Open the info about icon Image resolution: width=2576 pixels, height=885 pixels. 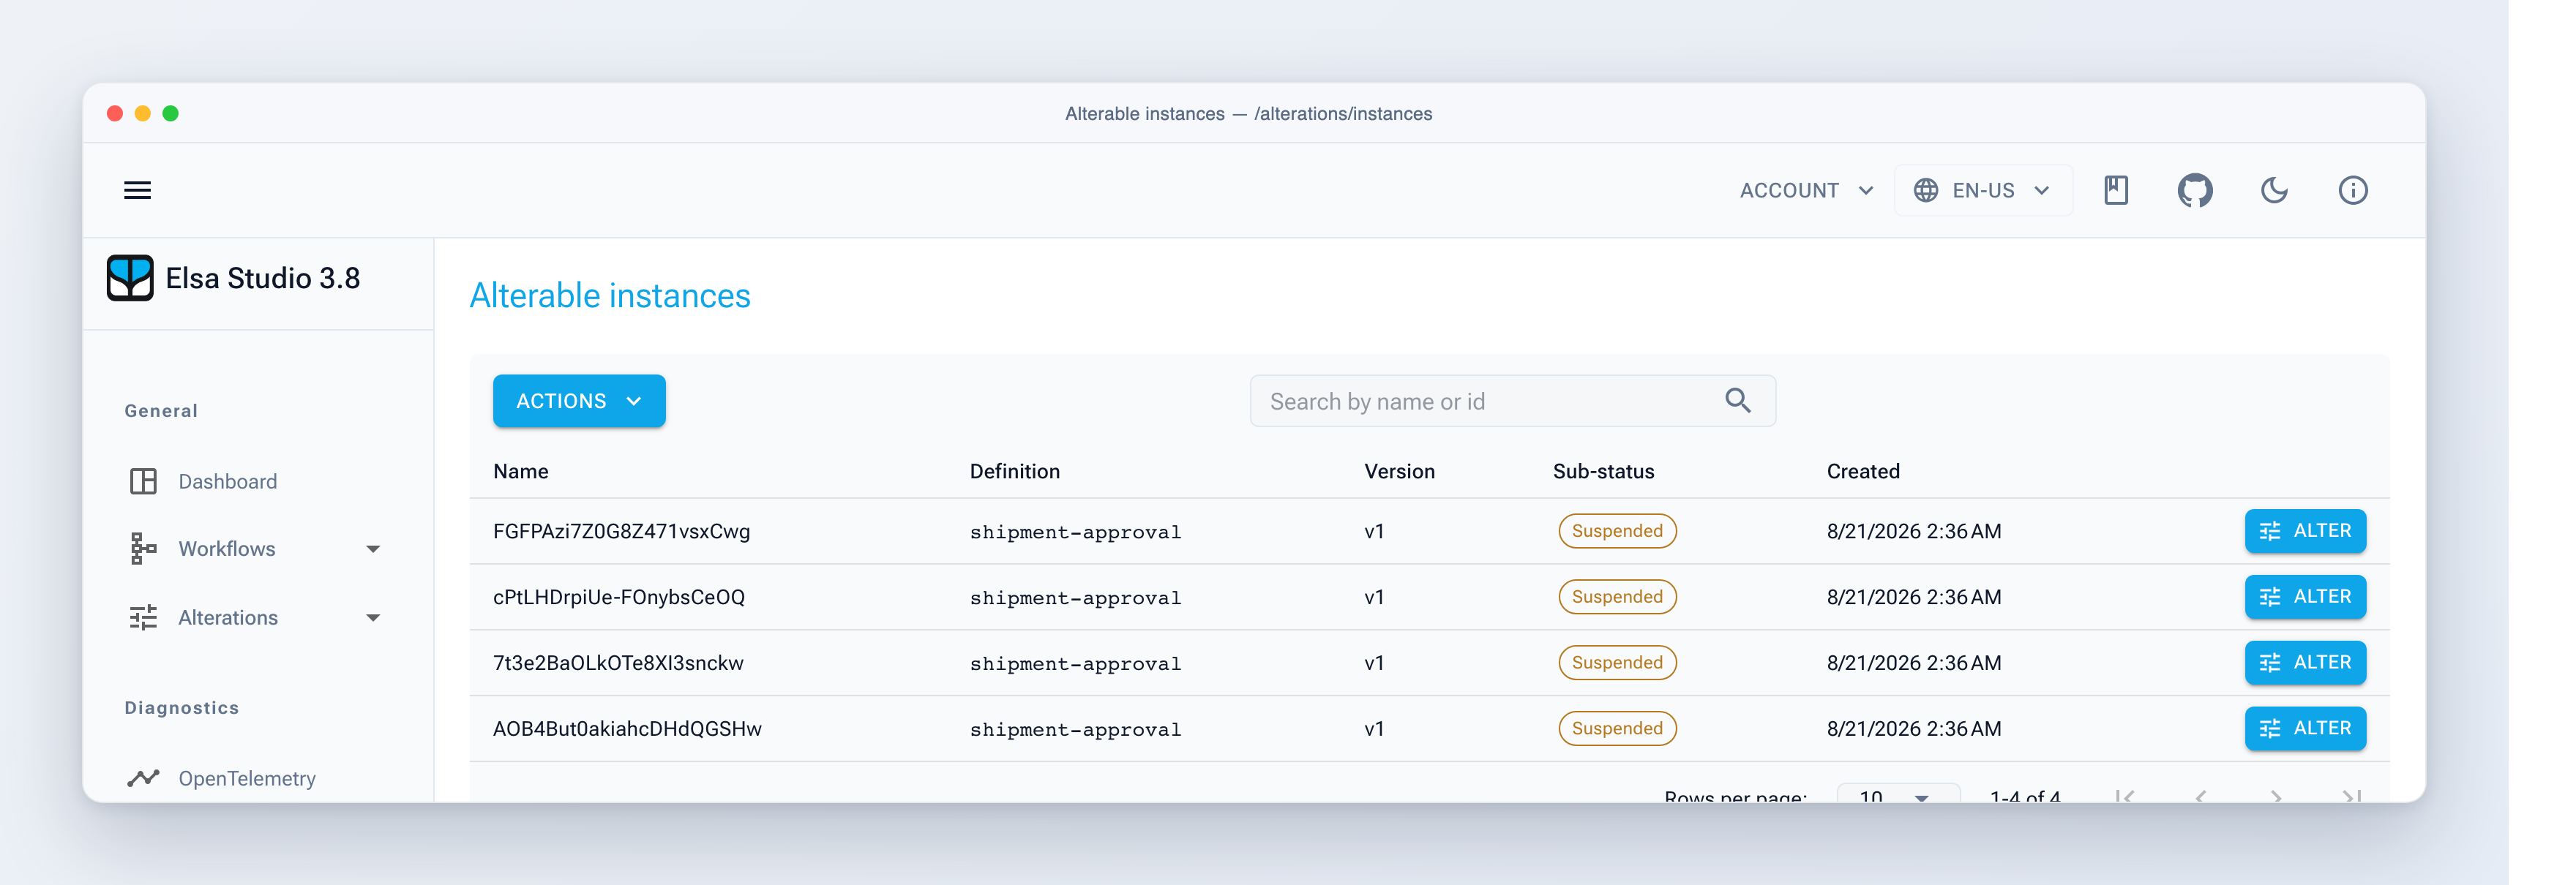pos(2353,189)
